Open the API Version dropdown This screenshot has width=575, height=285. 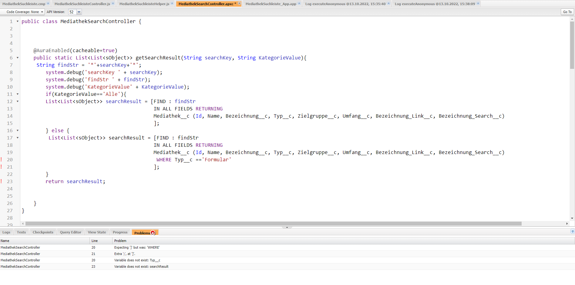[79, 12]
